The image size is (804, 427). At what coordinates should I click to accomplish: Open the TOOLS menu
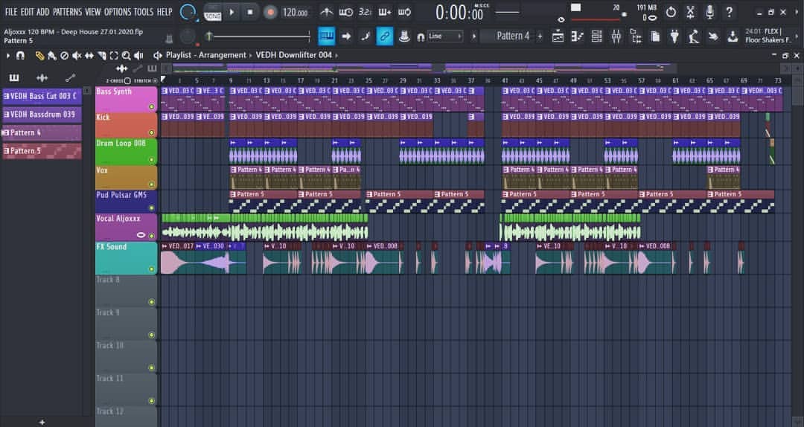coord(144,12)
